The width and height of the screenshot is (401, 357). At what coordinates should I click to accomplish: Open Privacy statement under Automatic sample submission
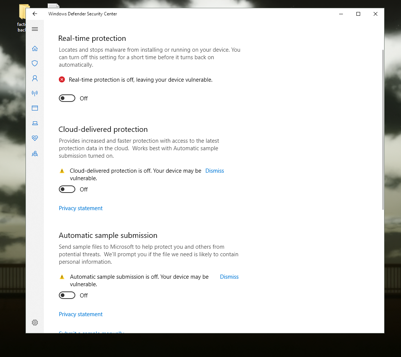[81, 314]
